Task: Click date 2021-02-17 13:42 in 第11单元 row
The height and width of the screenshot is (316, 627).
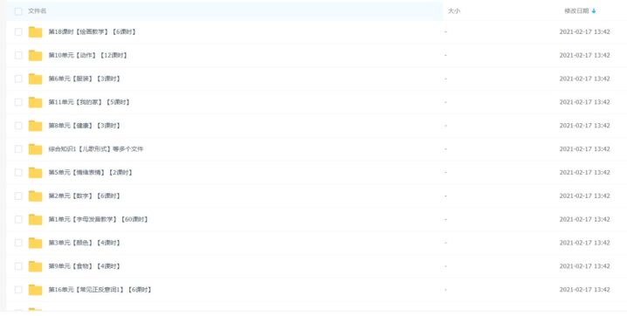Action: (x=584, y=102)
